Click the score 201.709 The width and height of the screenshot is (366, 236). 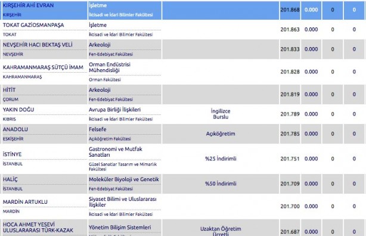pos(290,184)
